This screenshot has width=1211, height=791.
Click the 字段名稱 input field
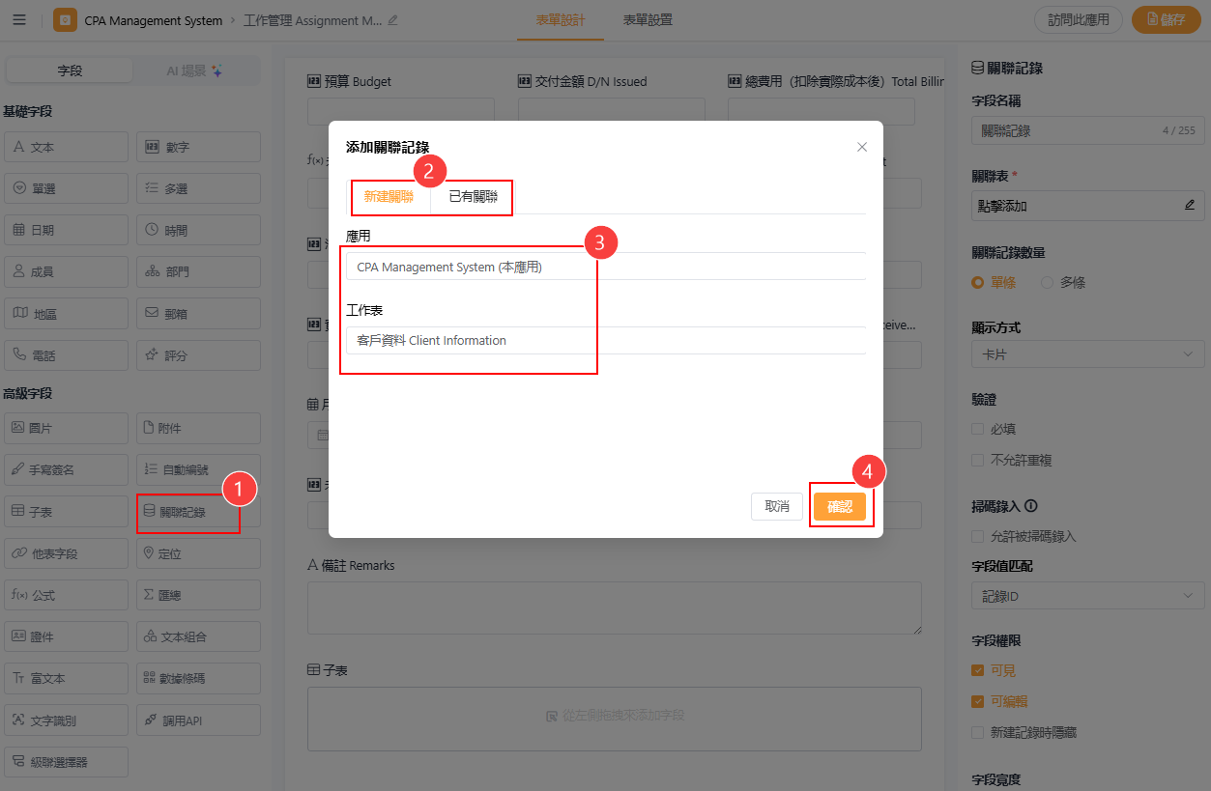click(1088, 130)
